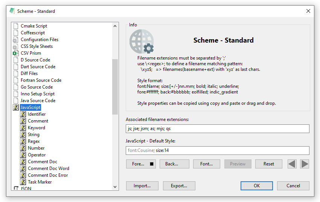
Task: Select the Inno Setup Script scheme
Action: pos(38,94)
